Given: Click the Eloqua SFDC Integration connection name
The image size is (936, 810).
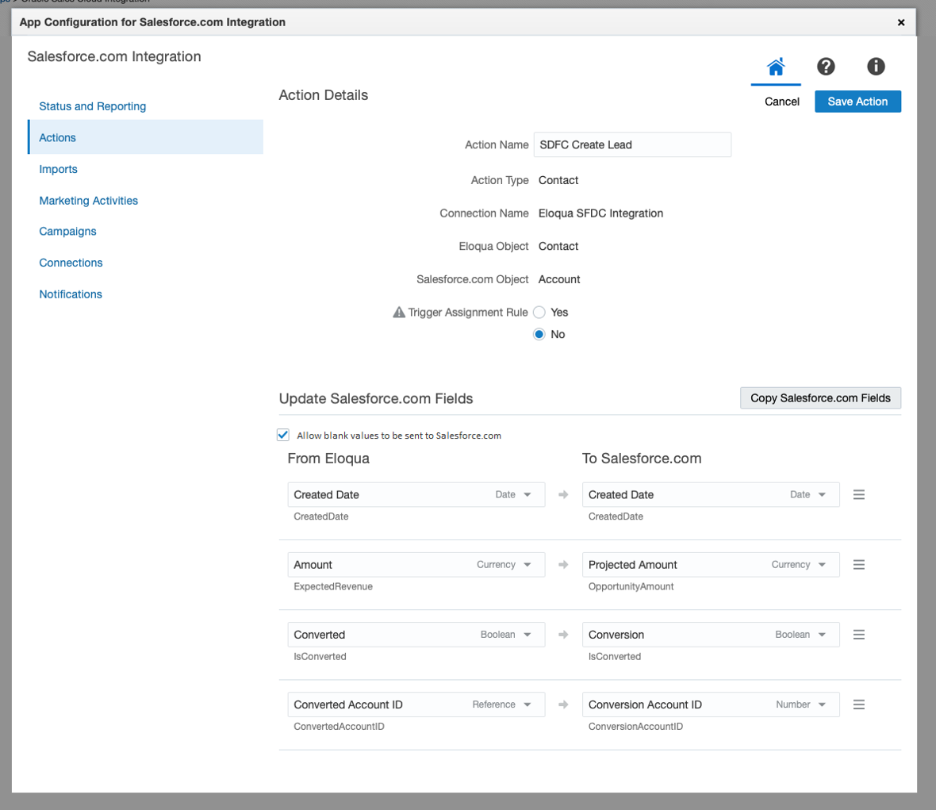Looking at the screenshot, I should (x=600, y=213).
